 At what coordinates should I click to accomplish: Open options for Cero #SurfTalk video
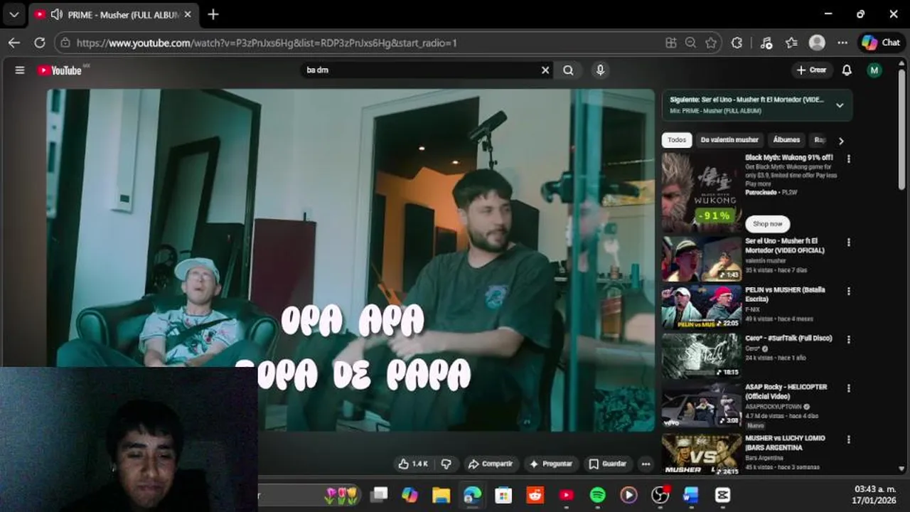click(848, 339)
